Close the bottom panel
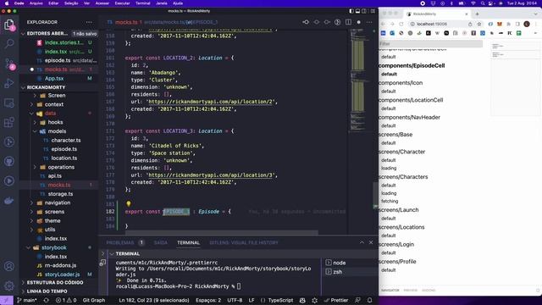Viewport: 542px width, 305px height. (x=371, y=242)
